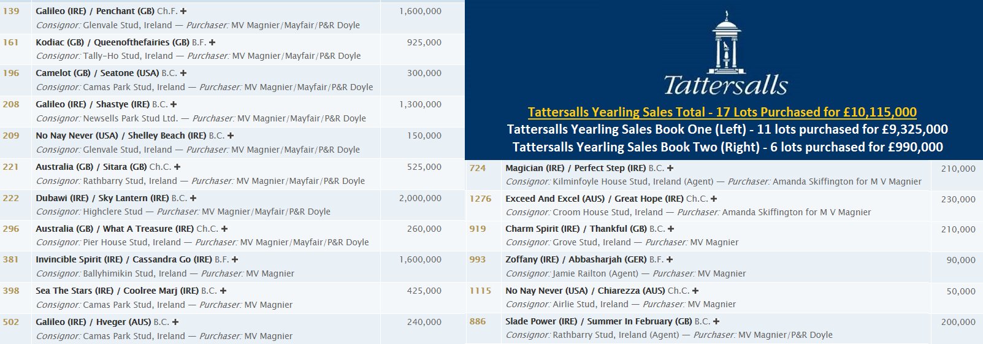Open lot number 886
This screenshot has width=983, height=344.
(478, 322)
